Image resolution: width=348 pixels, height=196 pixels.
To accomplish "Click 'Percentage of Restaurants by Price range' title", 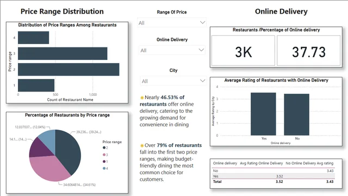I will tap(67, 115).
